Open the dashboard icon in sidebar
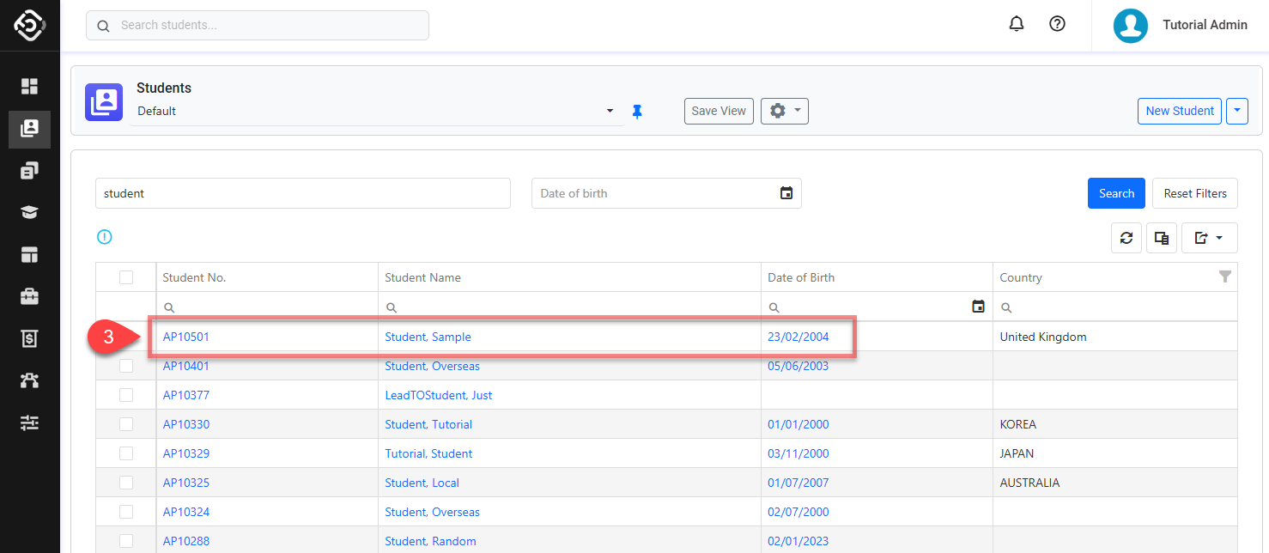1269x553 pixels. 30,86
